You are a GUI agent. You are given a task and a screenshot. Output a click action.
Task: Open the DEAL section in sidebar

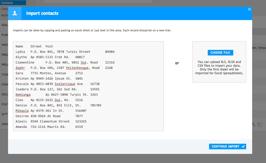[4, 25]
